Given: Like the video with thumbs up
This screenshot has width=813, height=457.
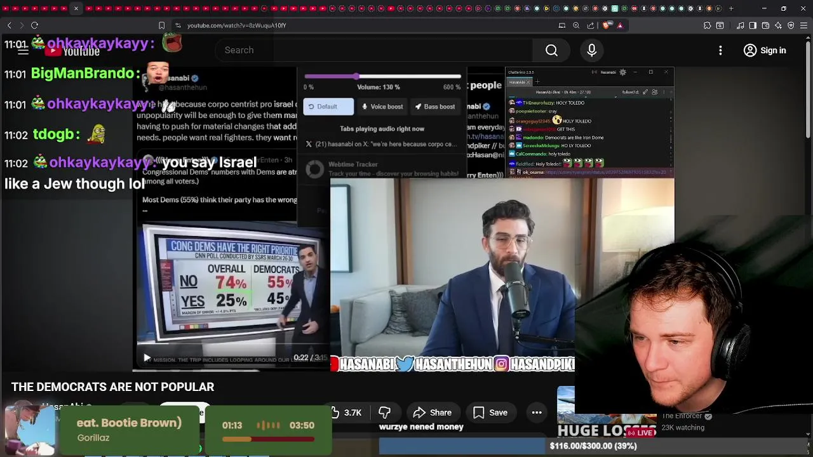Looking at the screenshot, I should [345, 413].
